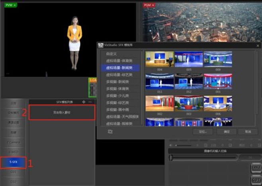Select virtual set thumbnail 004
The image size is (262, 186).
[159, 59]
